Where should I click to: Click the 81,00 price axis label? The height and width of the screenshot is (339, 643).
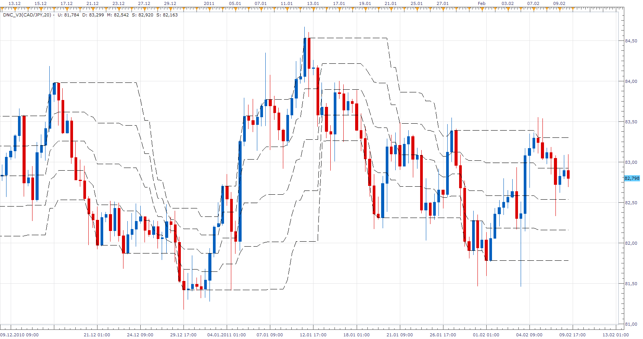pos(631,324)
